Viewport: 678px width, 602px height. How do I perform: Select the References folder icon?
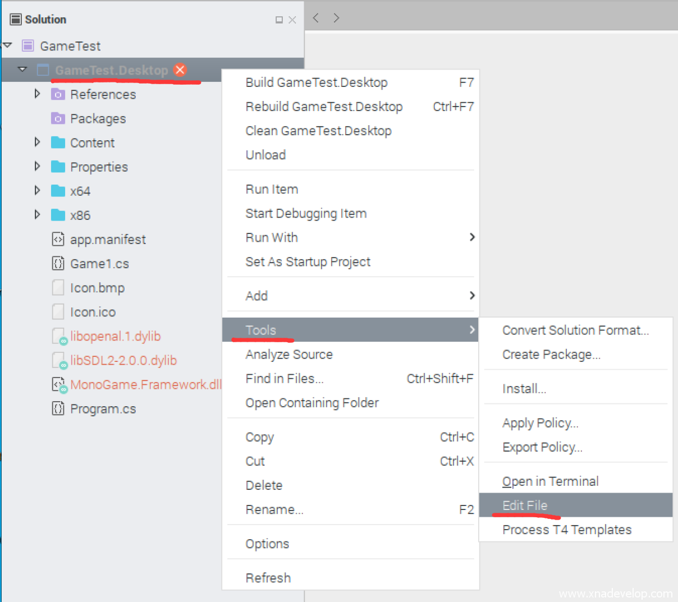point(58,94)
